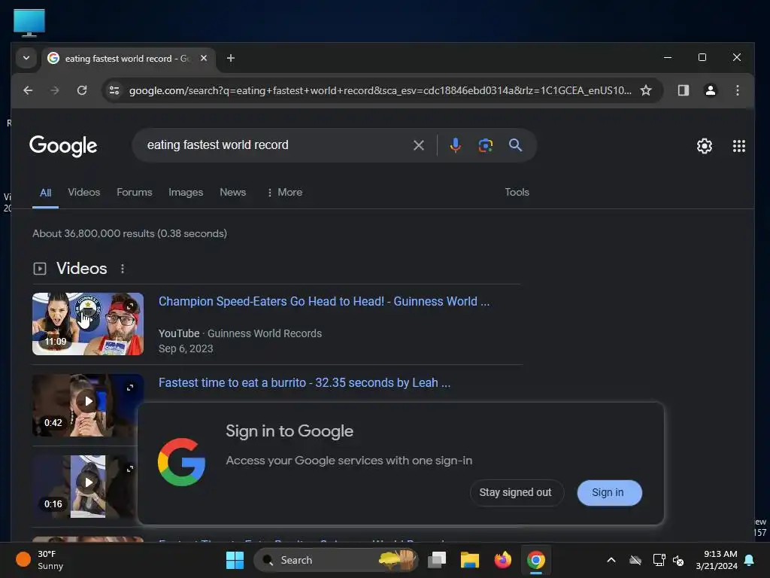Choose Stay signed out

pyautogui.click(x=516, y=492)
